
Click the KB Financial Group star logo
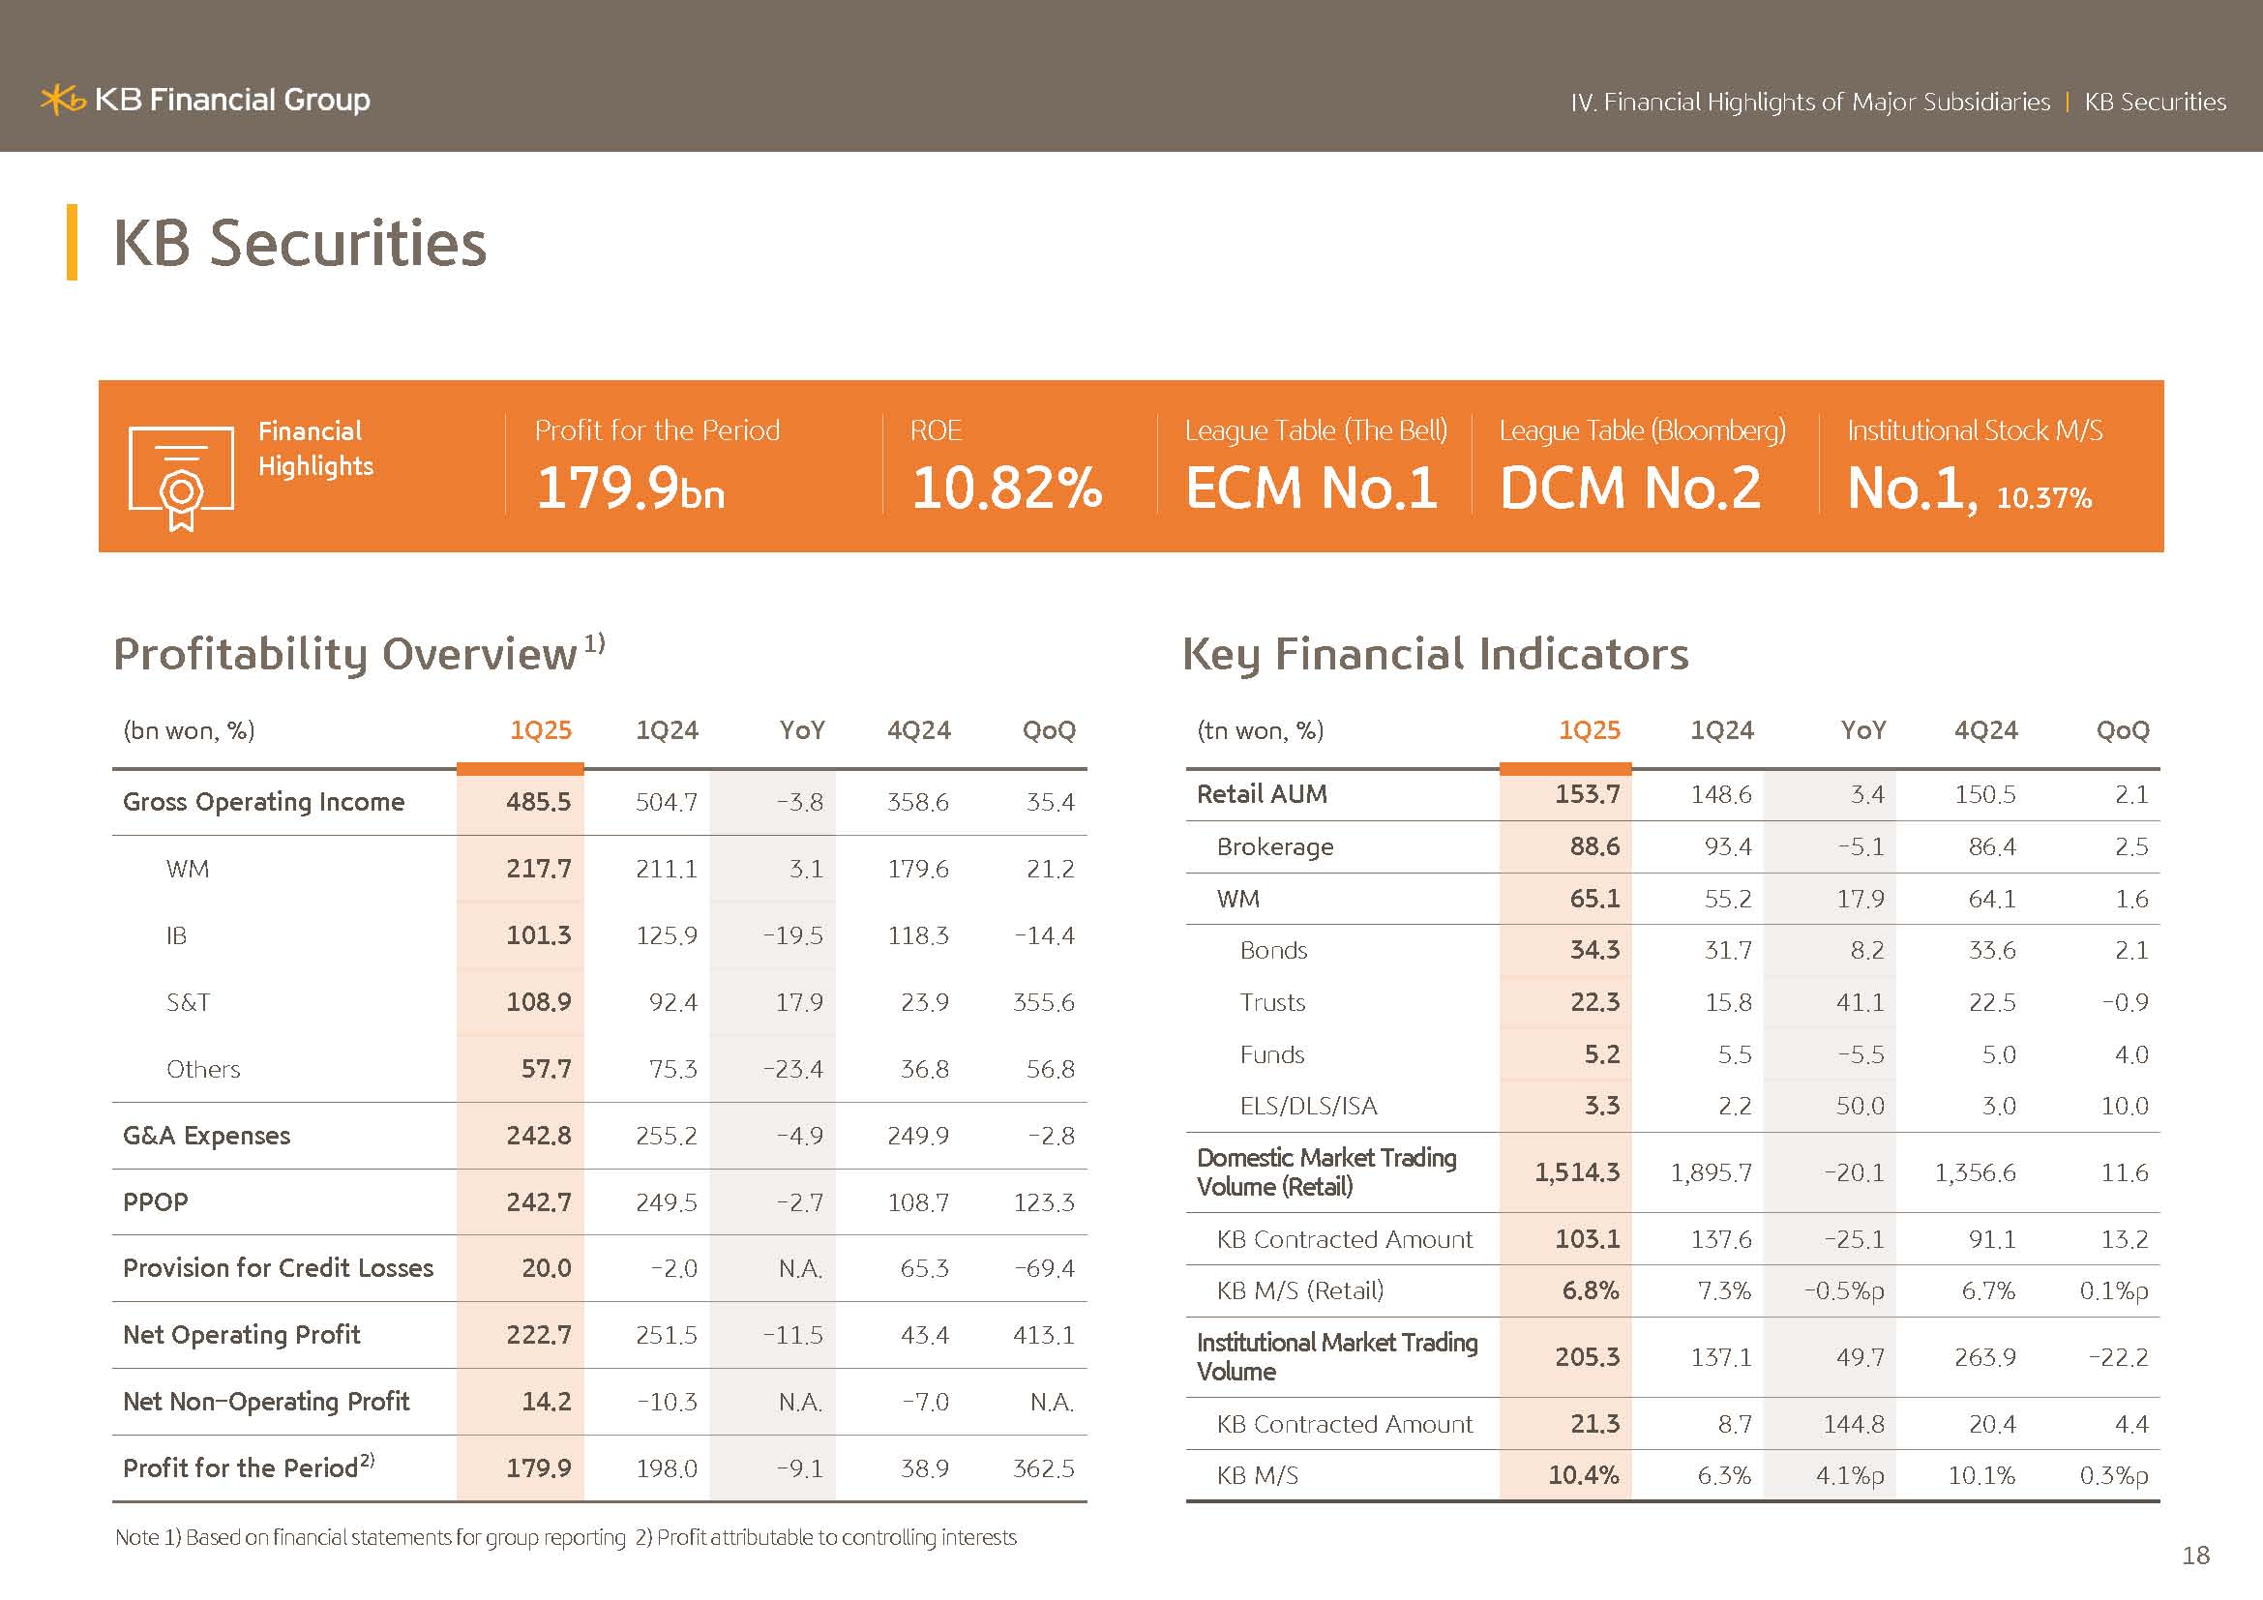(x=63, y=100)
